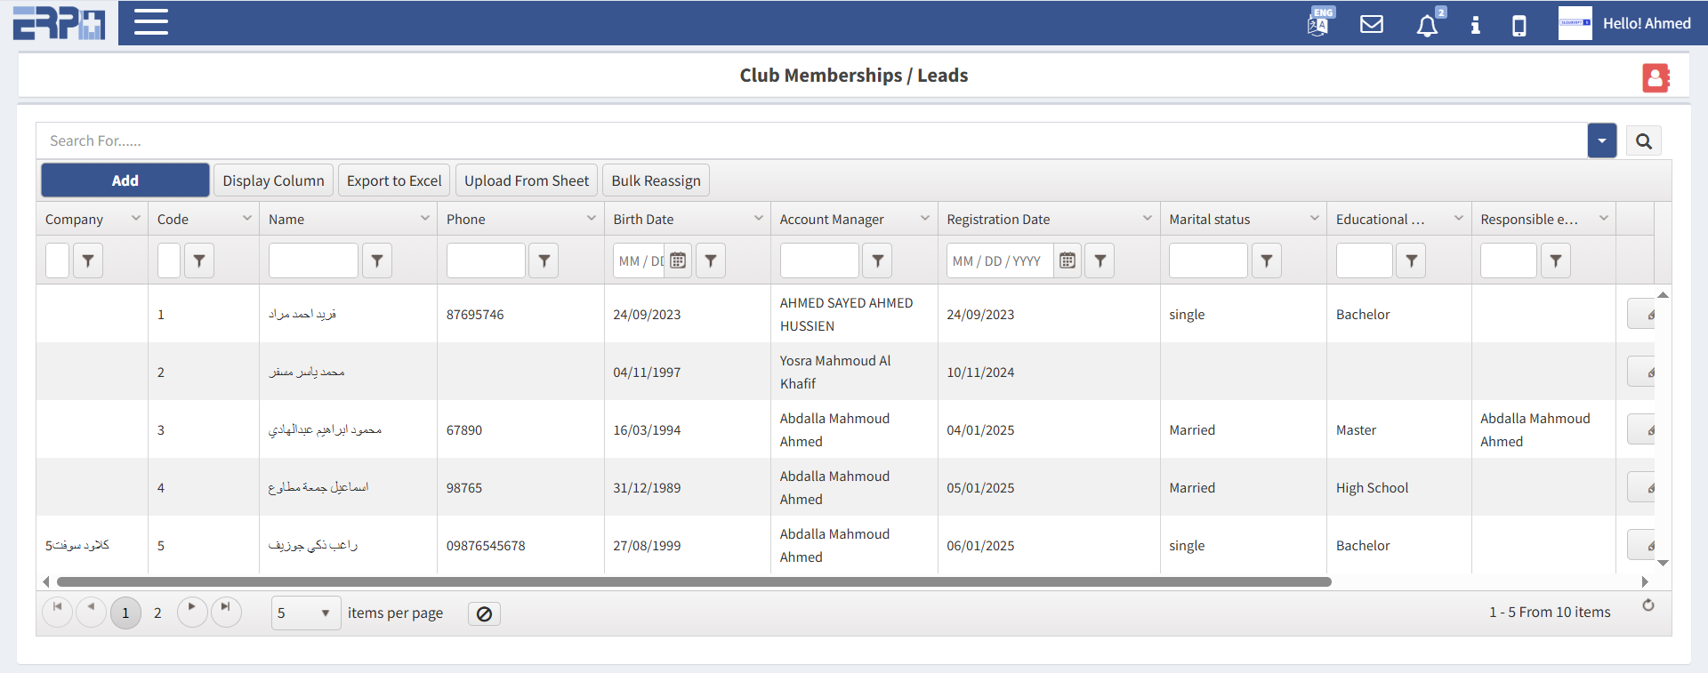This screenshot has height=673, width=1708.
Task: Click the Name filter input field
Action: coord(313,260)
